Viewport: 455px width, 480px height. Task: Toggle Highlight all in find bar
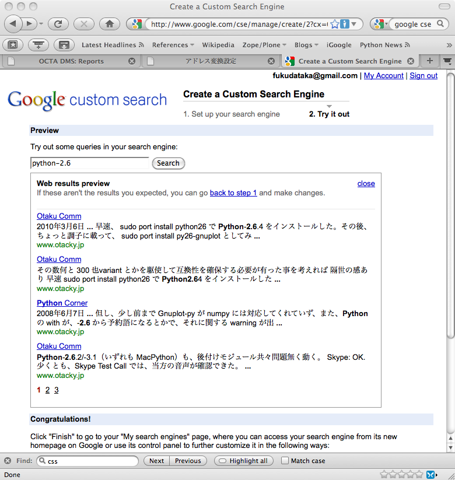pos(244,461)
